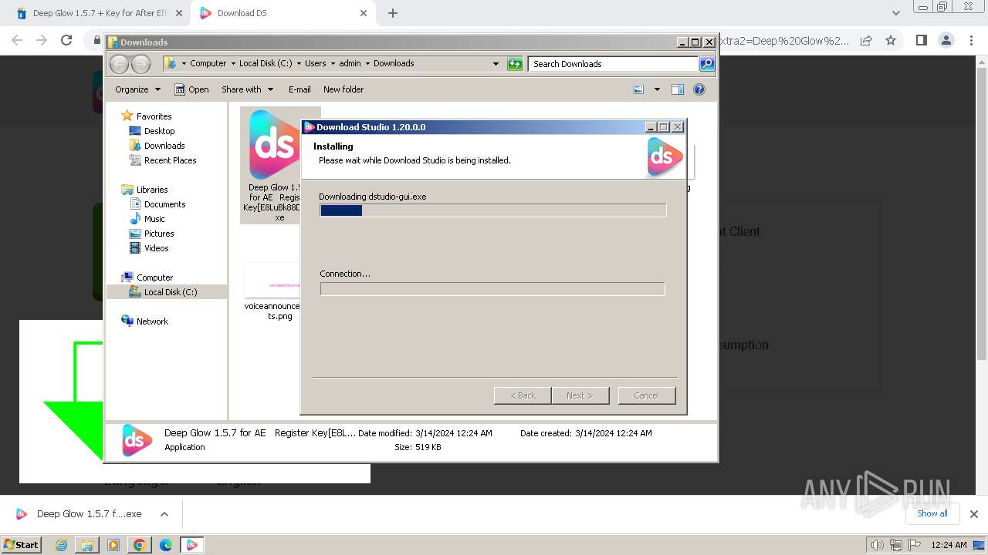
Task: Open the Share with dropdown
Action: click(247, 89)
